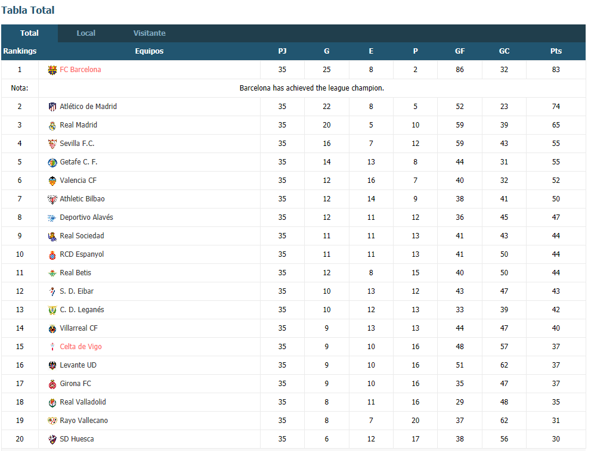
Task: Open the Rayo Vallecano team name
Action: pos(83,420)
